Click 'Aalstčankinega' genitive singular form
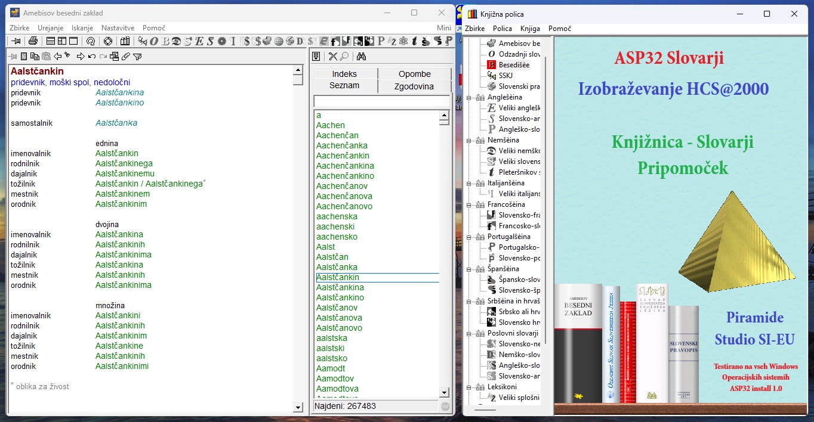 pos(124,163)
